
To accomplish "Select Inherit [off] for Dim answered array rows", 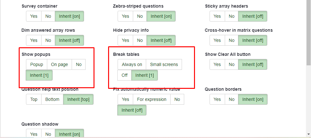I will pyautogui.click(x=69, y=40).
